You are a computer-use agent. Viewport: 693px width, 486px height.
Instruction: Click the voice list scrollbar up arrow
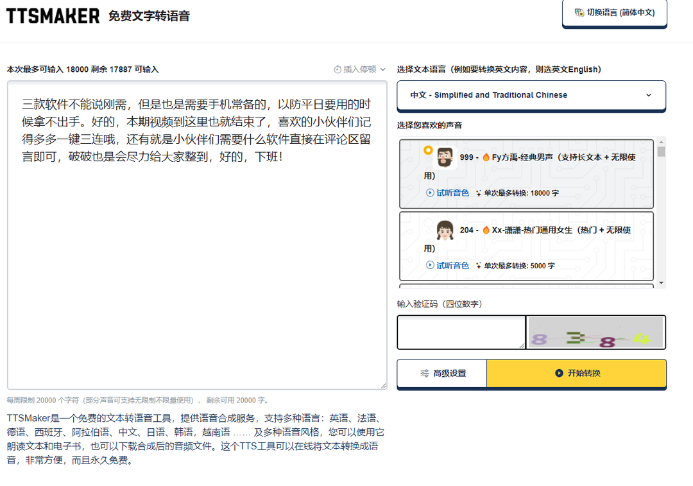pyautogui.click(x=661, y=142)
